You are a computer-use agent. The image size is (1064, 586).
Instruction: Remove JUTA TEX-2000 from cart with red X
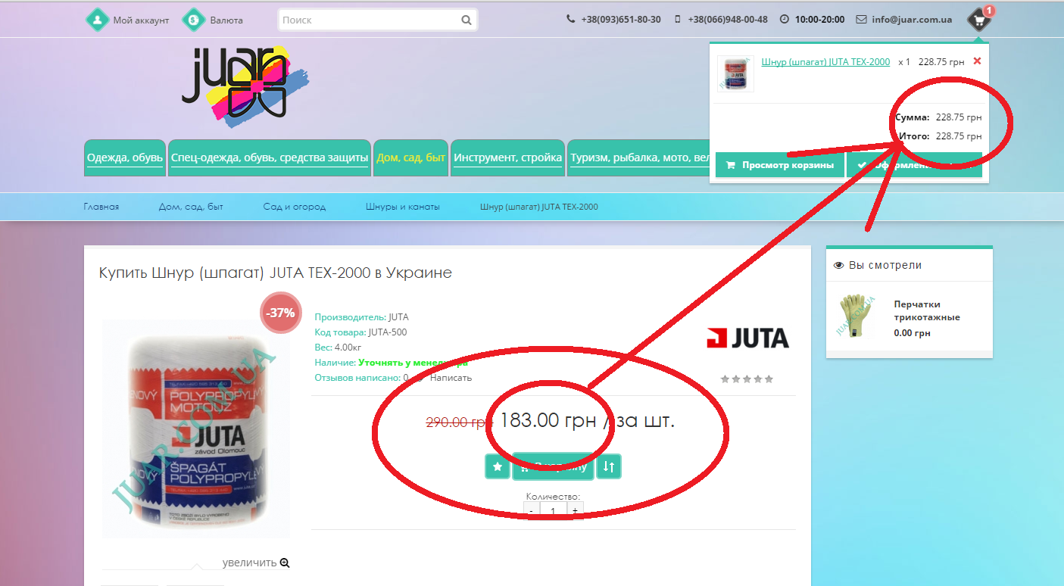pyautogui.click(x=977, y=61)
